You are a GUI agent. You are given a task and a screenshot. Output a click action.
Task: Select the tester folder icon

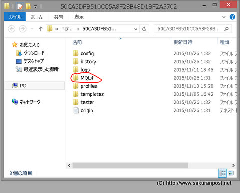76,102
